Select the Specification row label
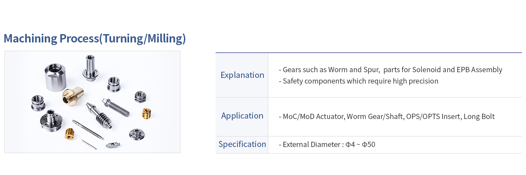The height and width of the screenshot is (175, 526). (x=242, y=144)
